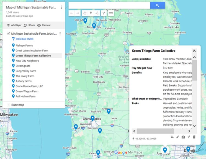The height and width of the screenshot is (159, 206).
Task: Click the map pin south of Kentwood
Action: pos(100,131)
